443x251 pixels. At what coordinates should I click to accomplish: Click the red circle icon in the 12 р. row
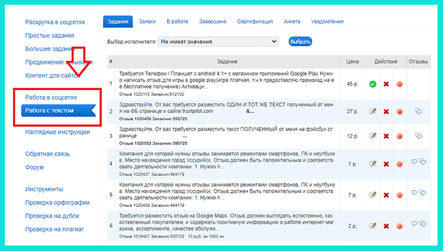pyautogui.click(x=400, y=136)
